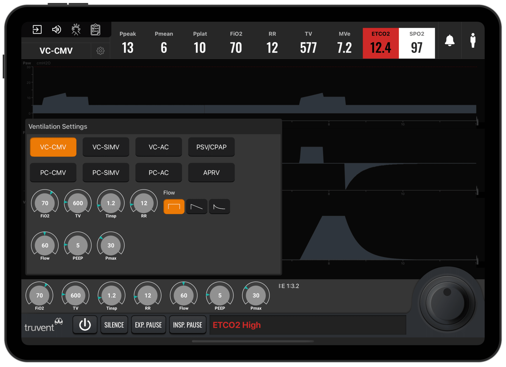Select APRV ventilation mode

tap(211, 172)
